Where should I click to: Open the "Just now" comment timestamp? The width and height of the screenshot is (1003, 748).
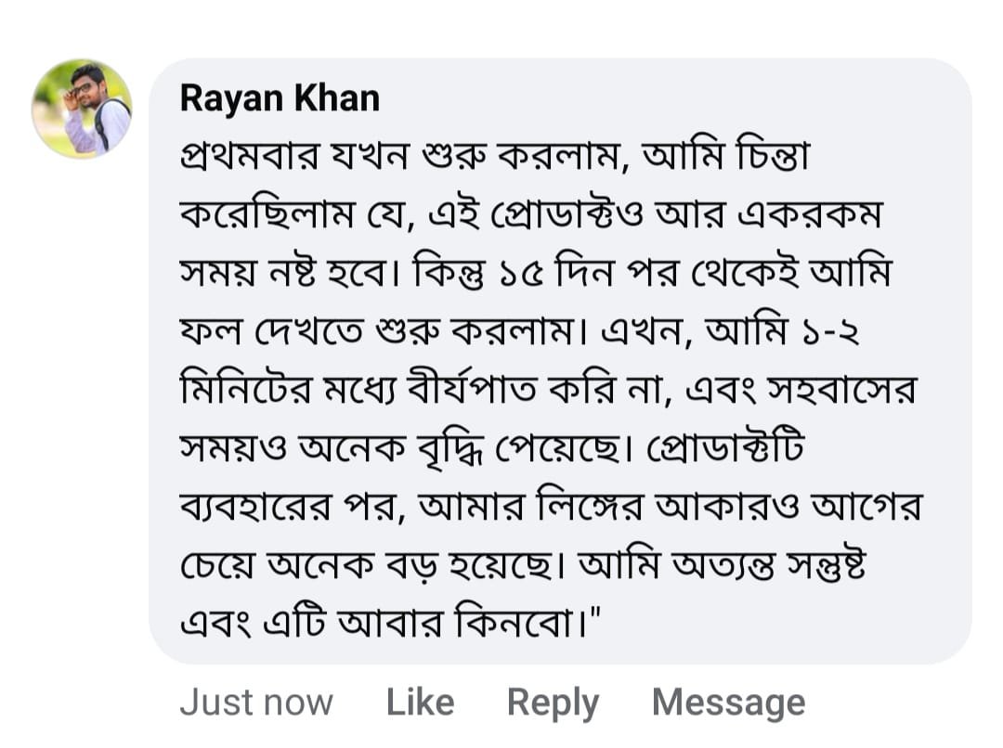256,703
